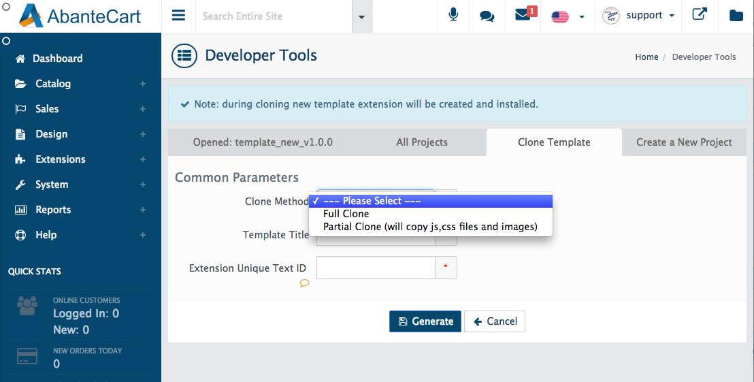
Task: Expand the System menu plus
Action: [143, 185]
